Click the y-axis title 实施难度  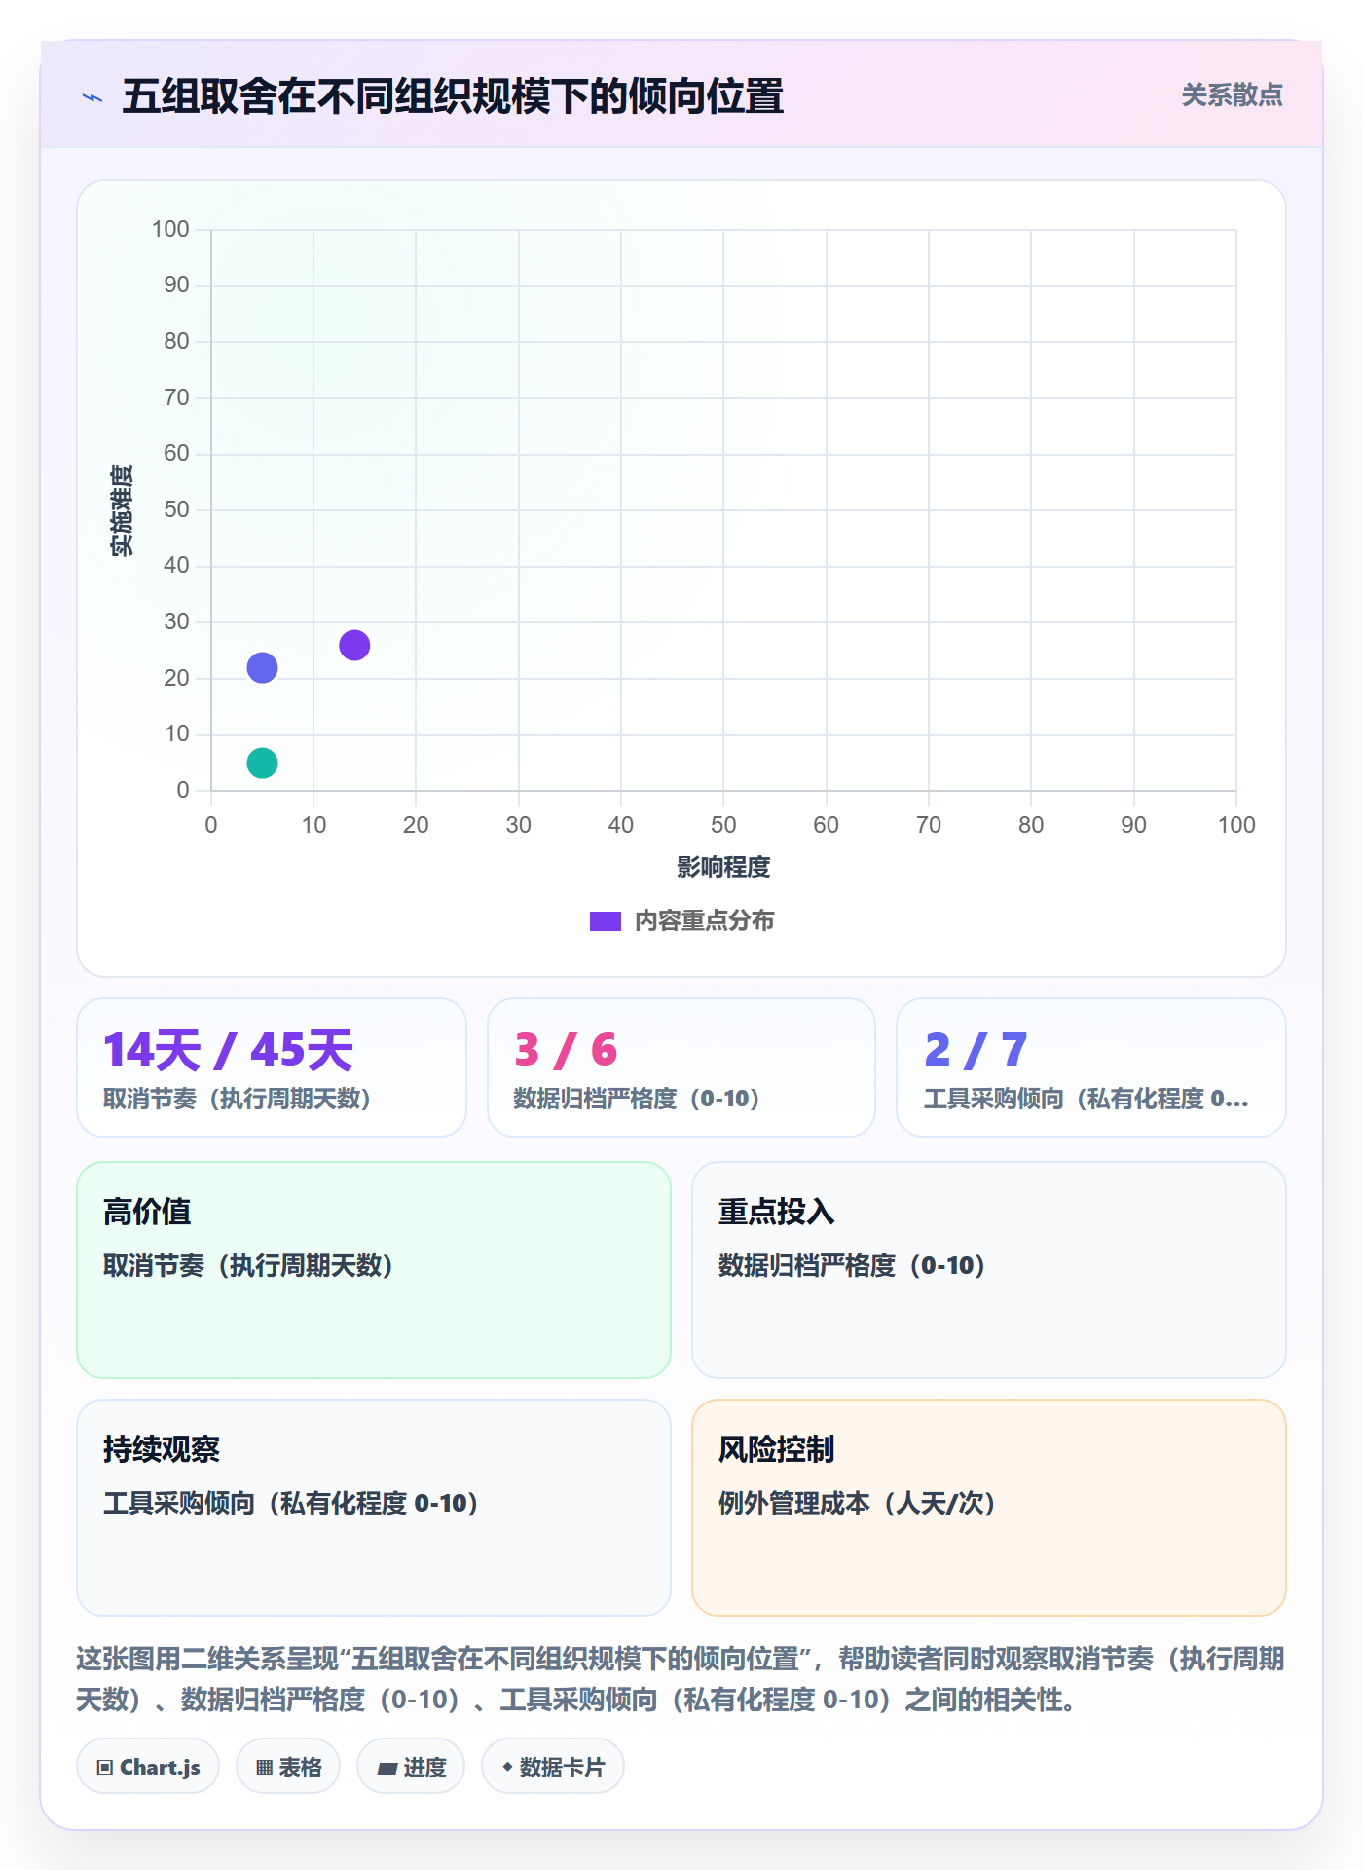pos(122,510)
